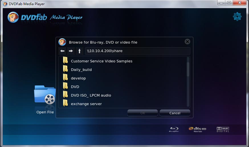This screenshot has height=147, width=249.
Task: Cancel the browse dialog
Action: point(175,113)
